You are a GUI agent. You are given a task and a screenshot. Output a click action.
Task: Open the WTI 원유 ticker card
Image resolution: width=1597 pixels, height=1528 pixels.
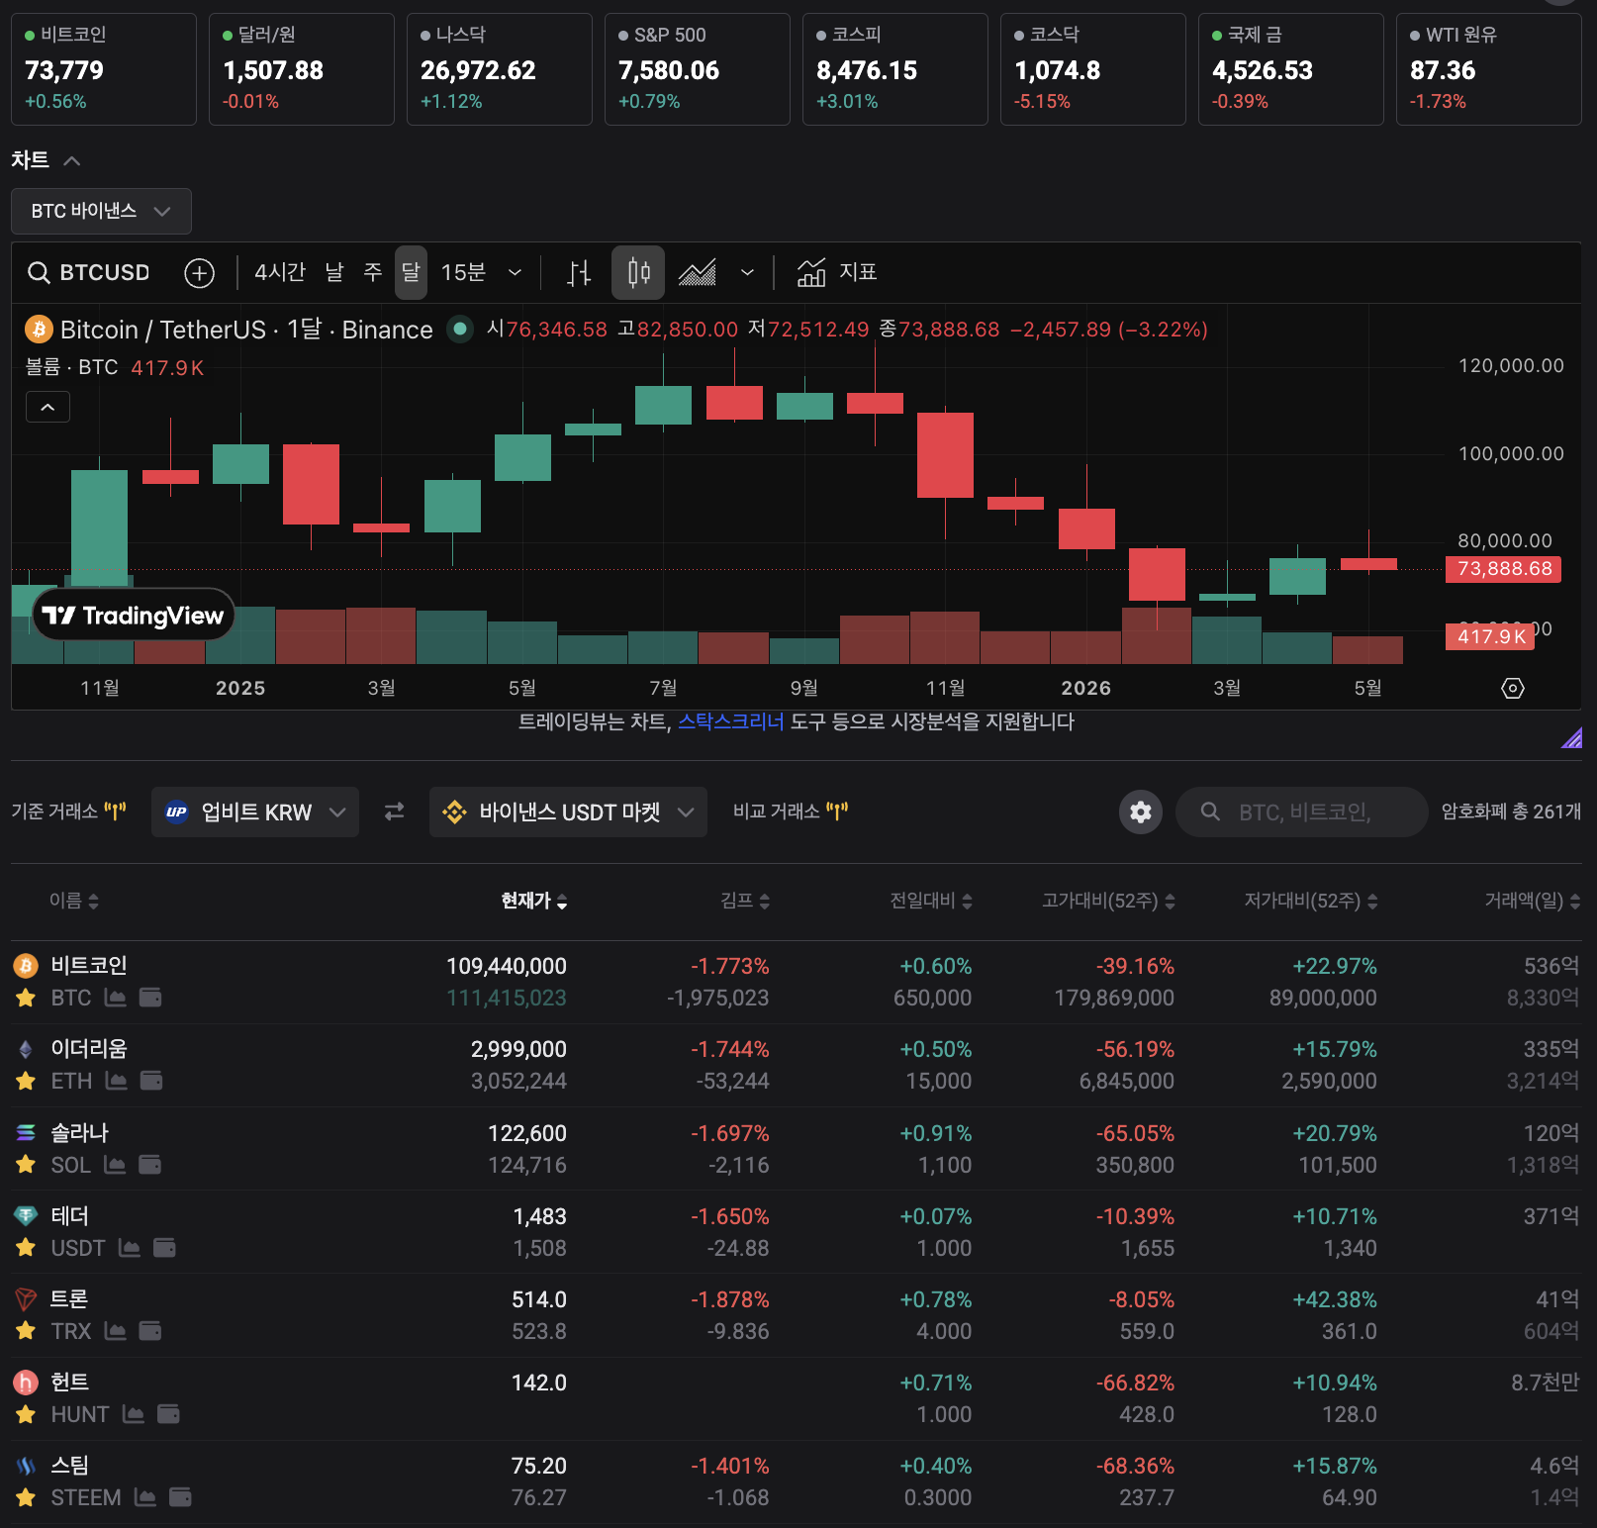click(1489, 69)
